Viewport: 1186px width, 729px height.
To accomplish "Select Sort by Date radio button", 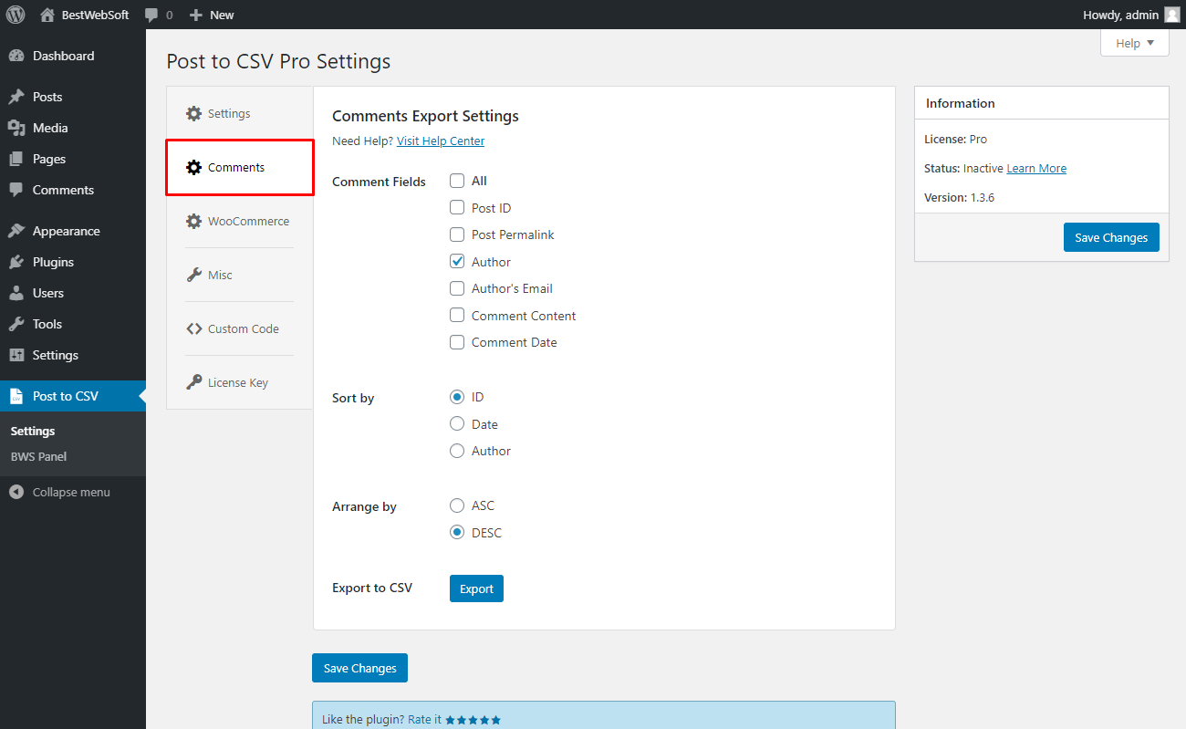I will click(x=457, y=424).
